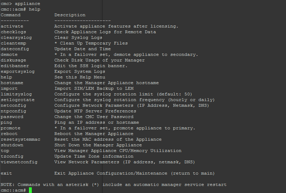Image resolution: width=286 pixels, height=193 pixels.
Task: Click the 'hostname' command entry
Action: (12, 83)
